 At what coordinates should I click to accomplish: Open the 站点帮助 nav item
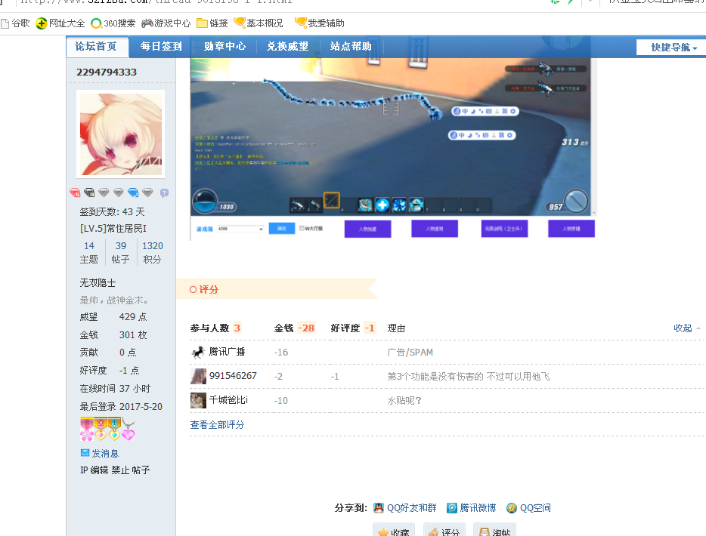point(351,47)
